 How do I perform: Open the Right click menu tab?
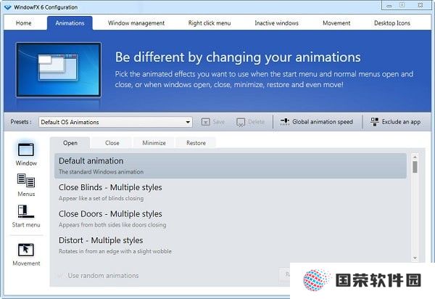(210, 23)
